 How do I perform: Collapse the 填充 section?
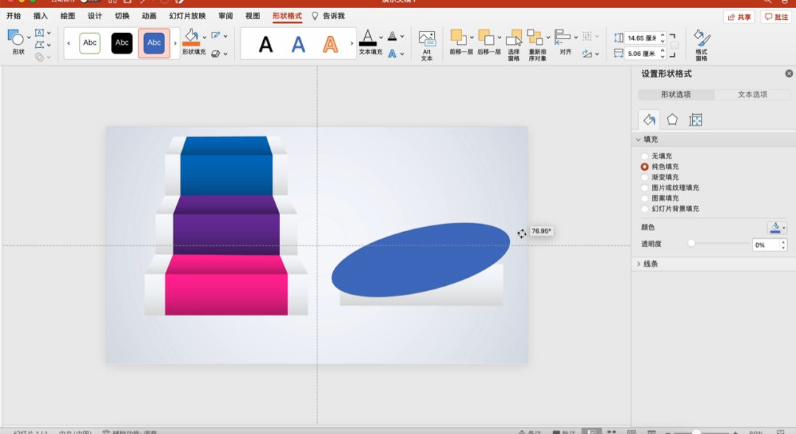[638, 139]
